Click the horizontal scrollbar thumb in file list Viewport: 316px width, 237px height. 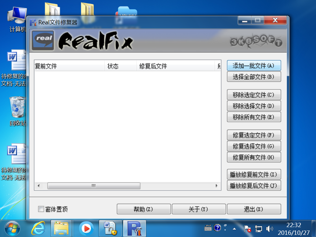tap(94, 185)
